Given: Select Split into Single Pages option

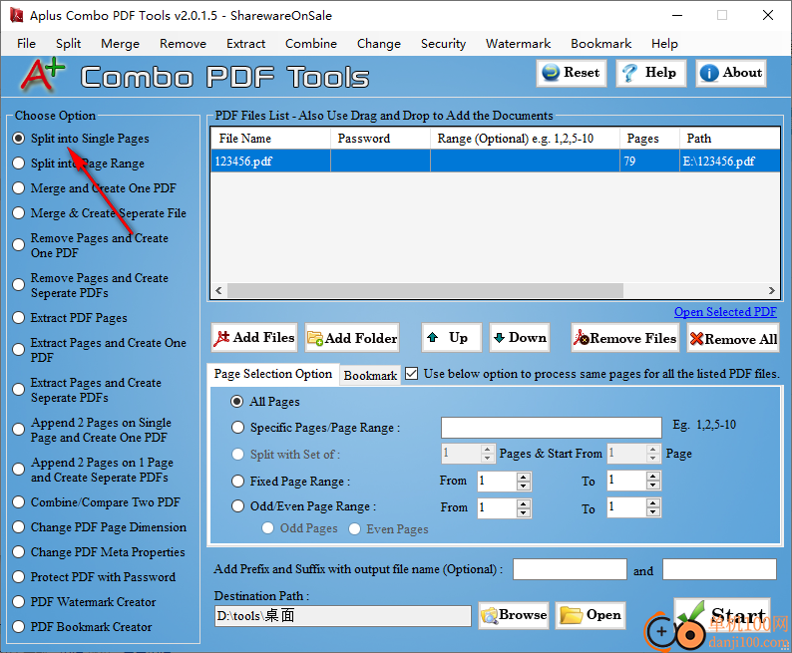Looking at the screenshot, I should click(19, 139).
